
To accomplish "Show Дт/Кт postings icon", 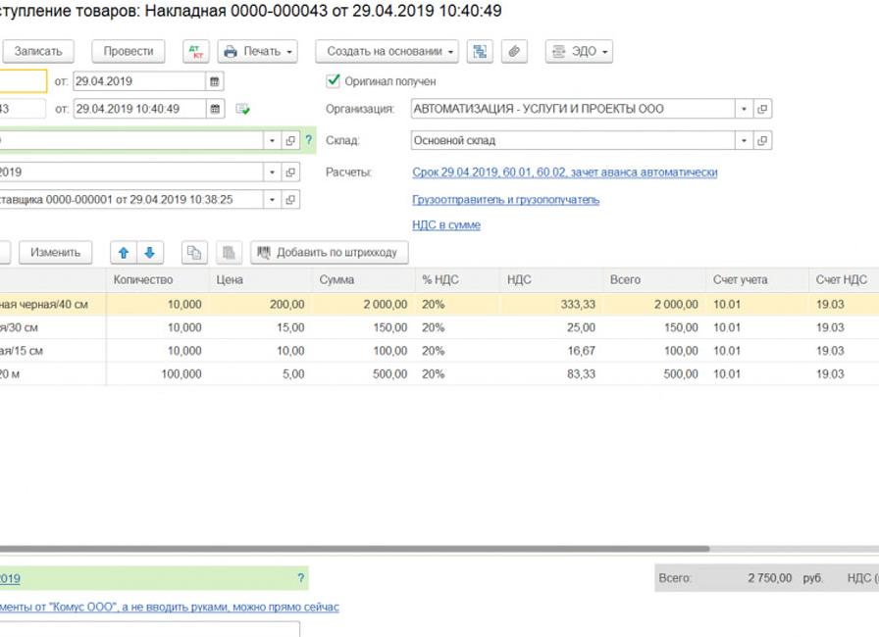I will click(x=195, y=52).
